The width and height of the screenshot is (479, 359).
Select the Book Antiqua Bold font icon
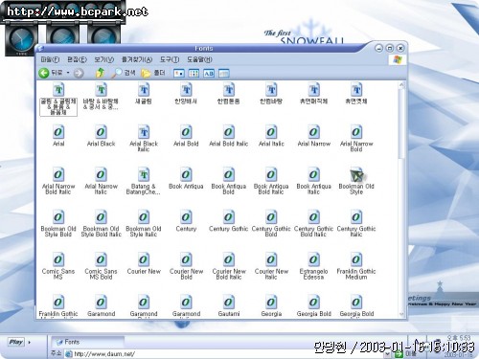(229, 174)
